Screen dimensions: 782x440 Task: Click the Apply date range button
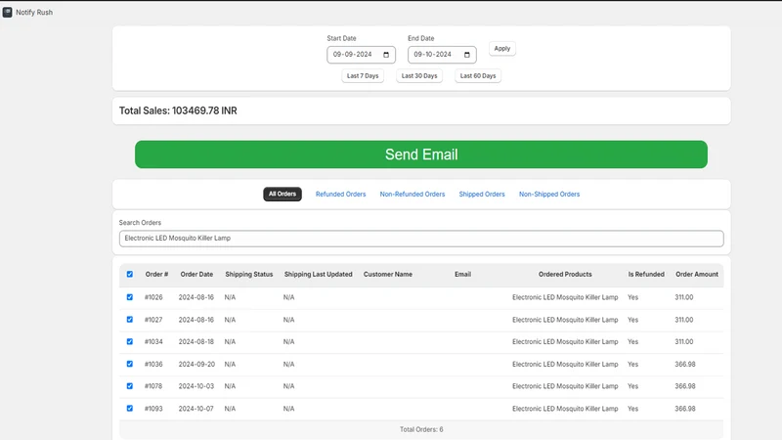pos(502,48)
